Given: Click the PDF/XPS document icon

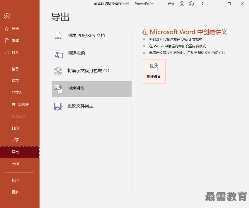Looking at the screenshot, I should [x=58, y=36].
